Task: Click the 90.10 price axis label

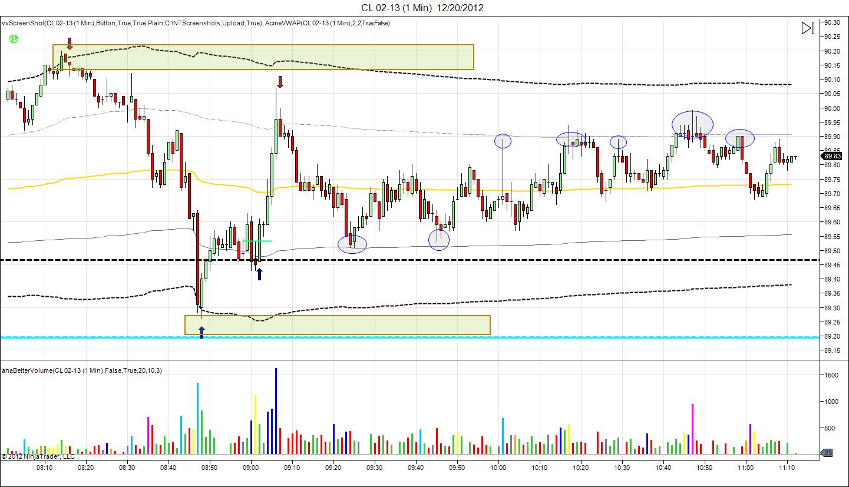Action: (831, 79)
